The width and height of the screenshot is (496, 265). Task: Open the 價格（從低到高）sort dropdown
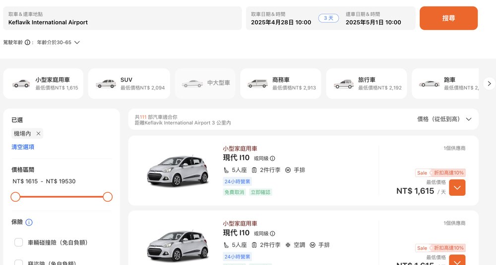coord(444,119)
